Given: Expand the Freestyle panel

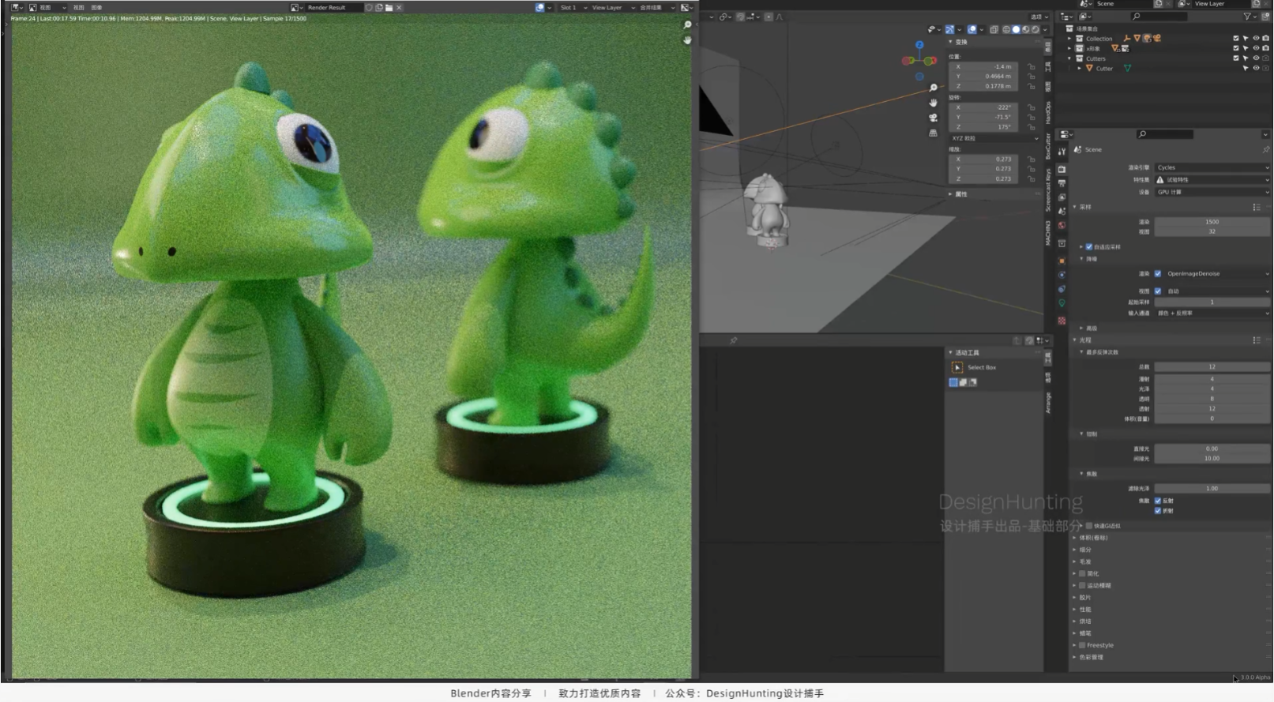Looking at the screenshot, I should (x=1075, y=645).
